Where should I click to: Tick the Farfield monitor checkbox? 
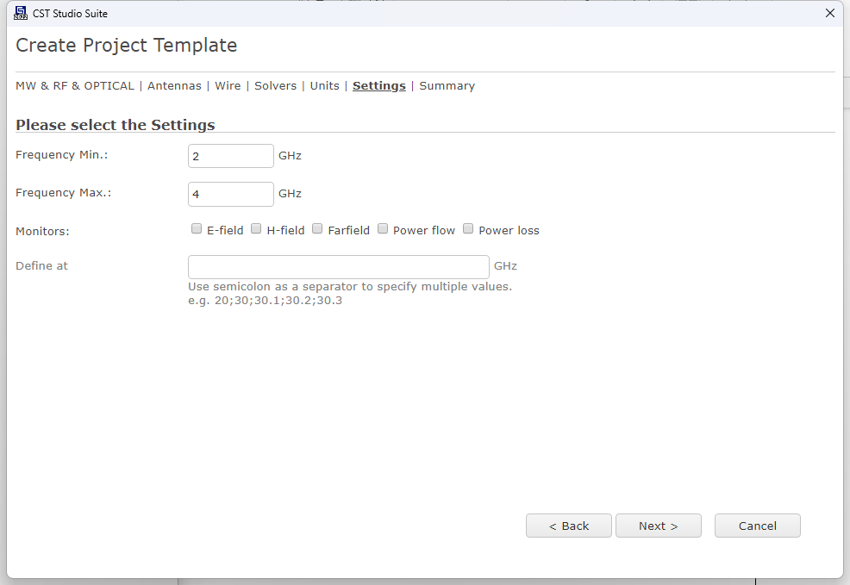[x=317, y=228]
